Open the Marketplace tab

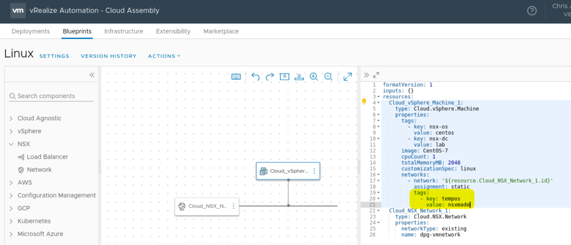[x=221, y=31]
